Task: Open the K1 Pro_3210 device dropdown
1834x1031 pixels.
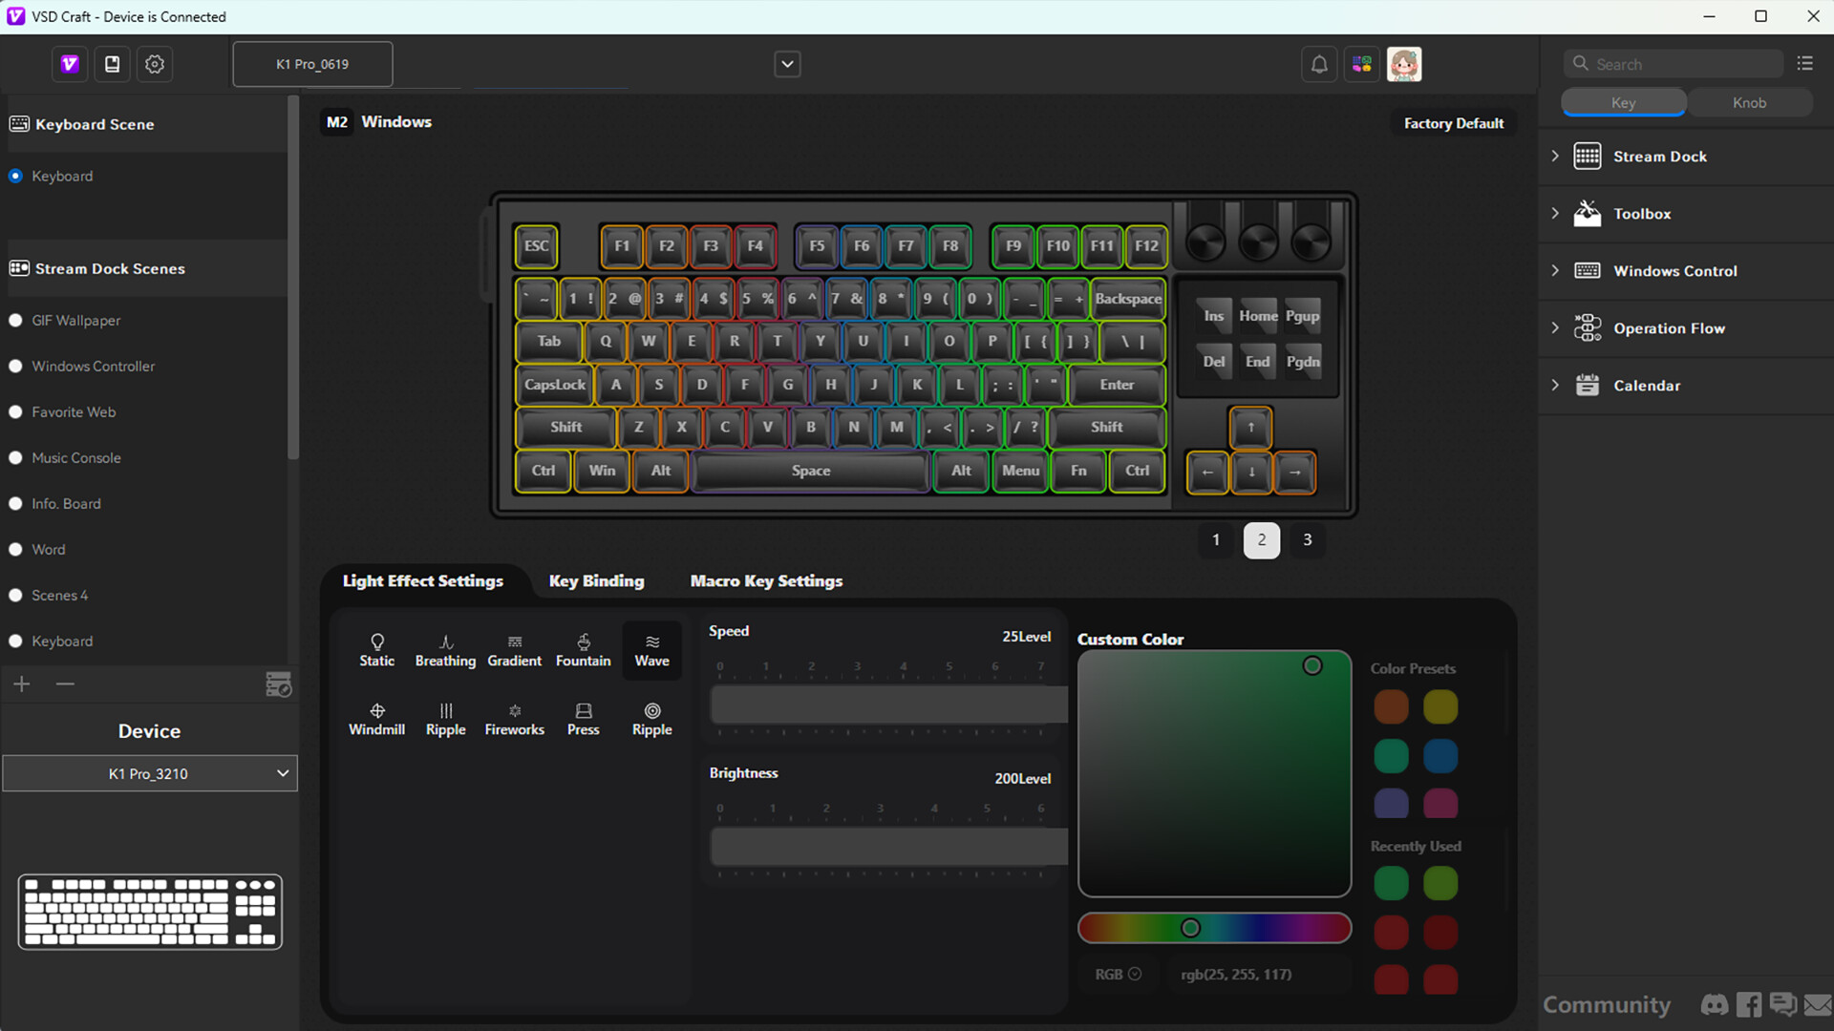Action: (150, 773)
